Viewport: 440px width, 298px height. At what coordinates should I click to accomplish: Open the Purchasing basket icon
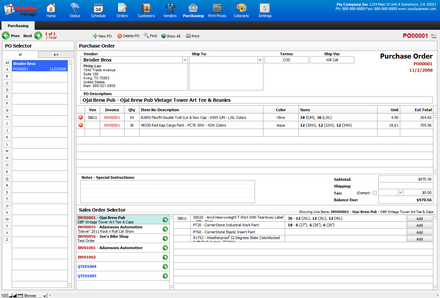[x=193, y=8]
